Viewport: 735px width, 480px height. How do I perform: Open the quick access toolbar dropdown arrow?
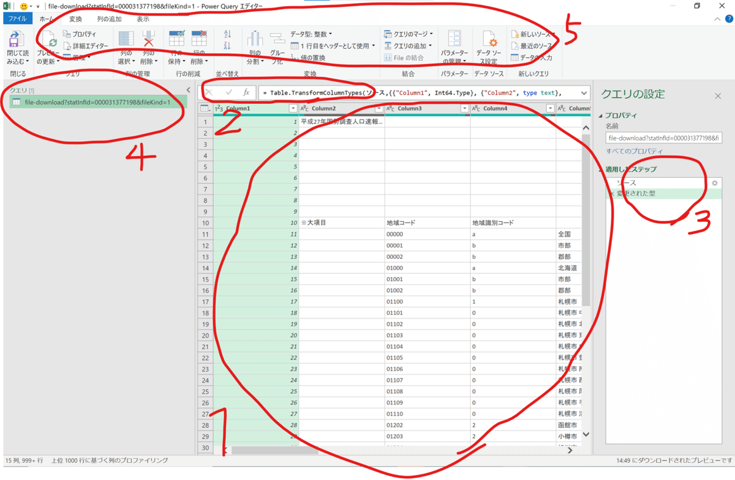pyautogui.click(x=38, y=6)
